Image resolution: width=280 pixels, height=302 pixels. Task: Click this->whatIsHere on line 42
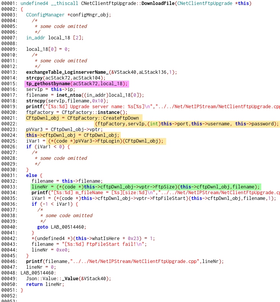coord(97,239)
